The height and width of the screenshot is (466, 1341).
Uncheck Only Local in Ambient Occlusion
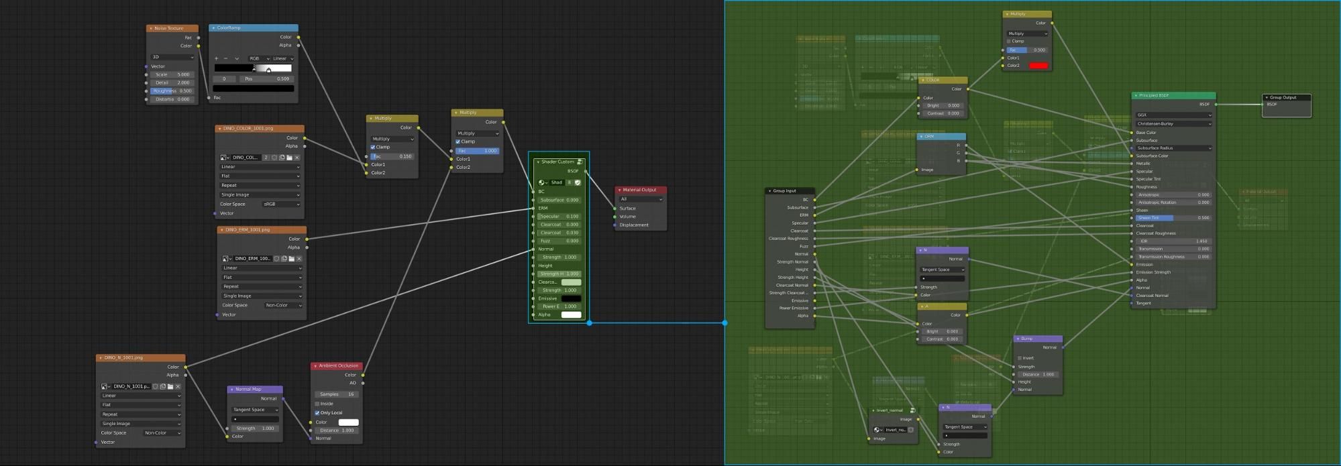click(317, 413)
